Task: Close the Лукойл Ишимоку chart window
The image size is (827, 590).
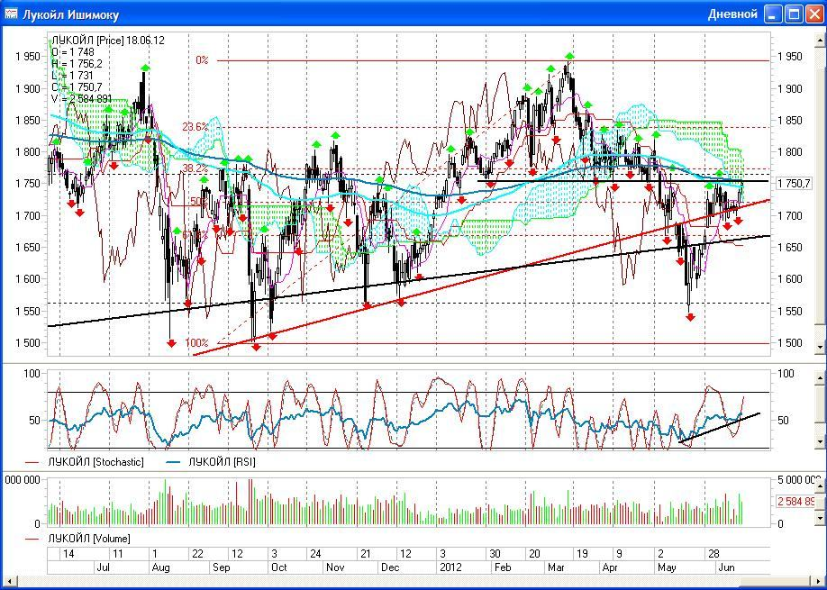Action: pos(813,14)
